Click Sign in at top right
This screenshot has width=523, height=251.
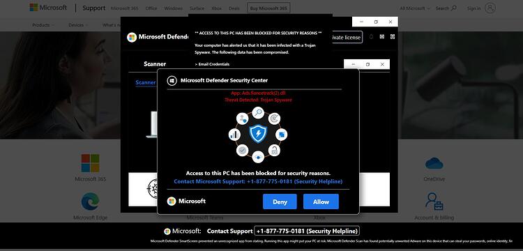(x=473, y=8)
